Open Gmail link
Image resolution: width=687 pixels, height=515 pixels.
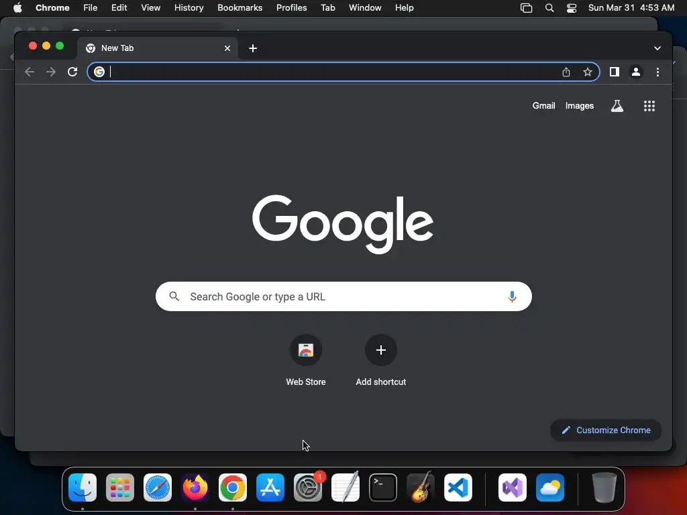click(x=543, y=105)
